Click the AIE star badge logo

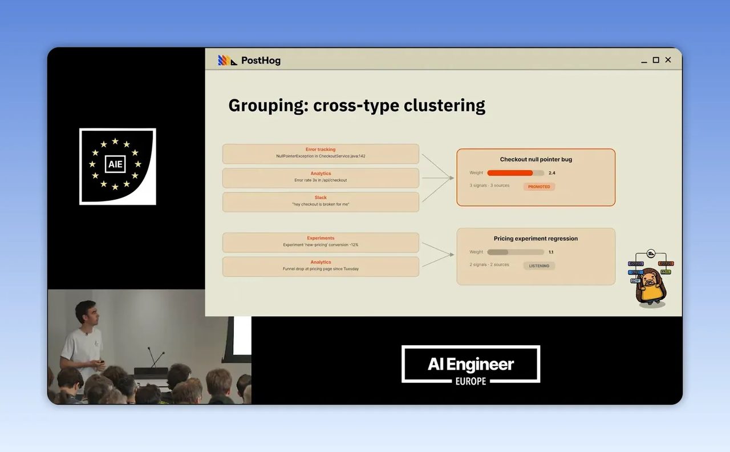coord(117,166)
